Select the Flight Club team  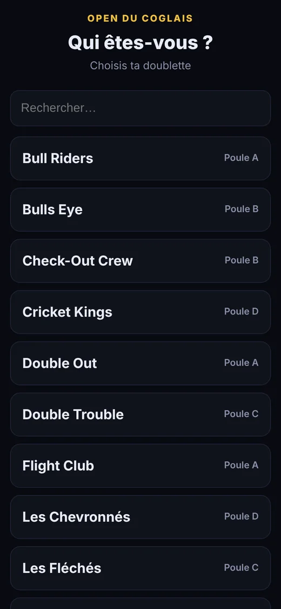click(140, 466)
